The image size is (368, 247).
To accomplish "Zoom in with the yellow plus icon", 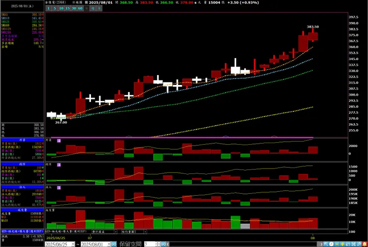I will 343,244.
